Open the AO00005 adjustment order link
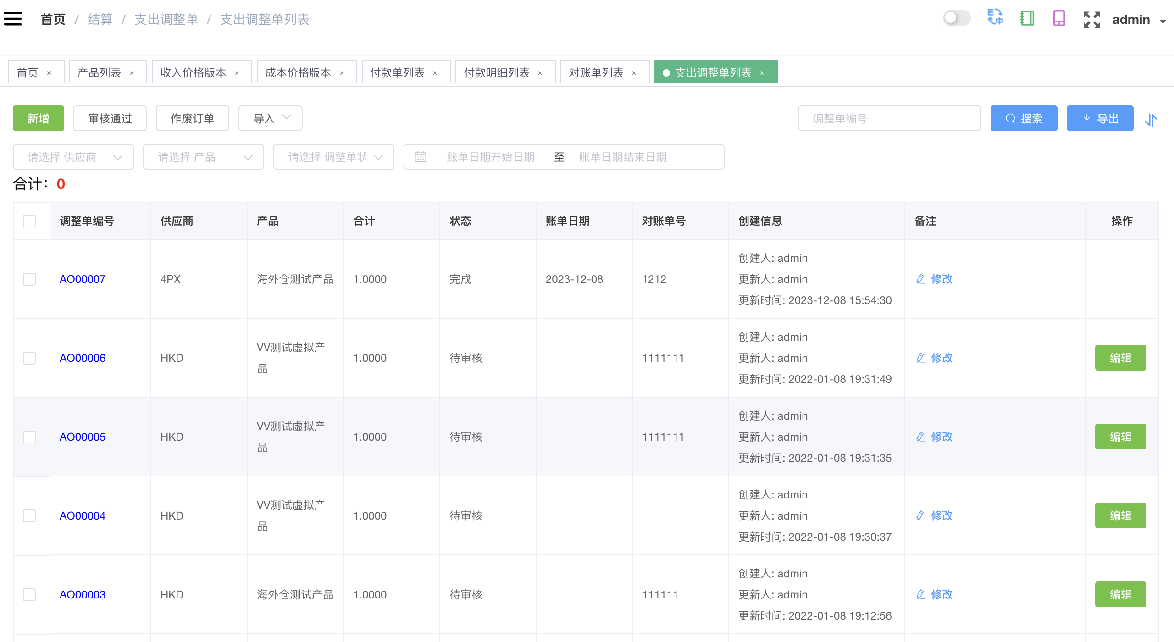This screenshot has height=642, width=1174. click(83, 437)
